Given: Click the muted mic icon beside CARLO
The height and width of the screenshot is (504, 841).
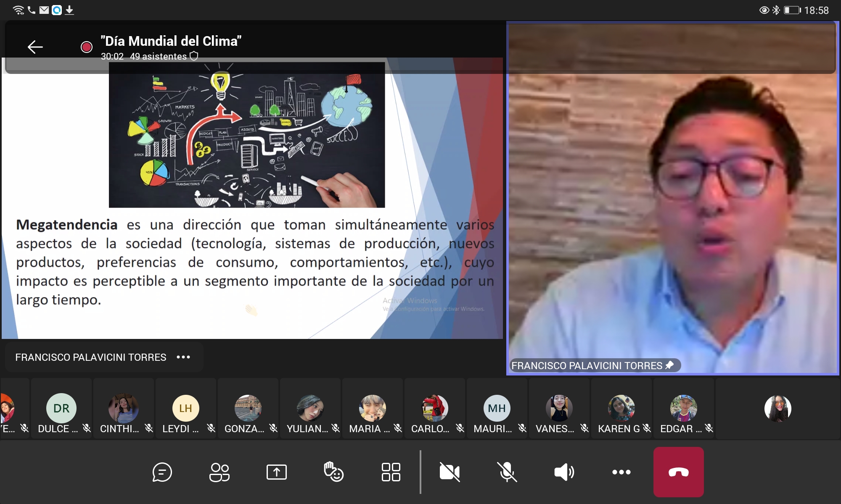Looking at the screenshot, I should tap(460, 428).
